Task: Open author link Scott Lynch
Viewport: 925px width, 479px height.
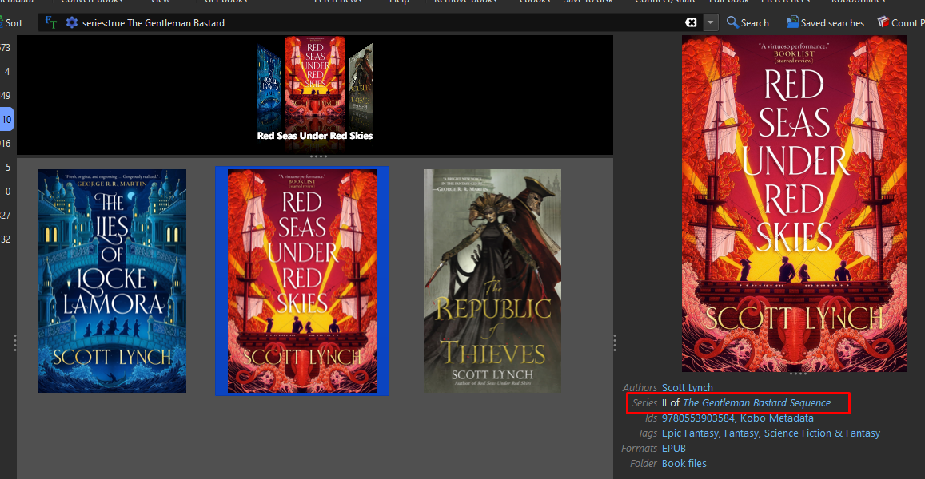Action: 688,388
